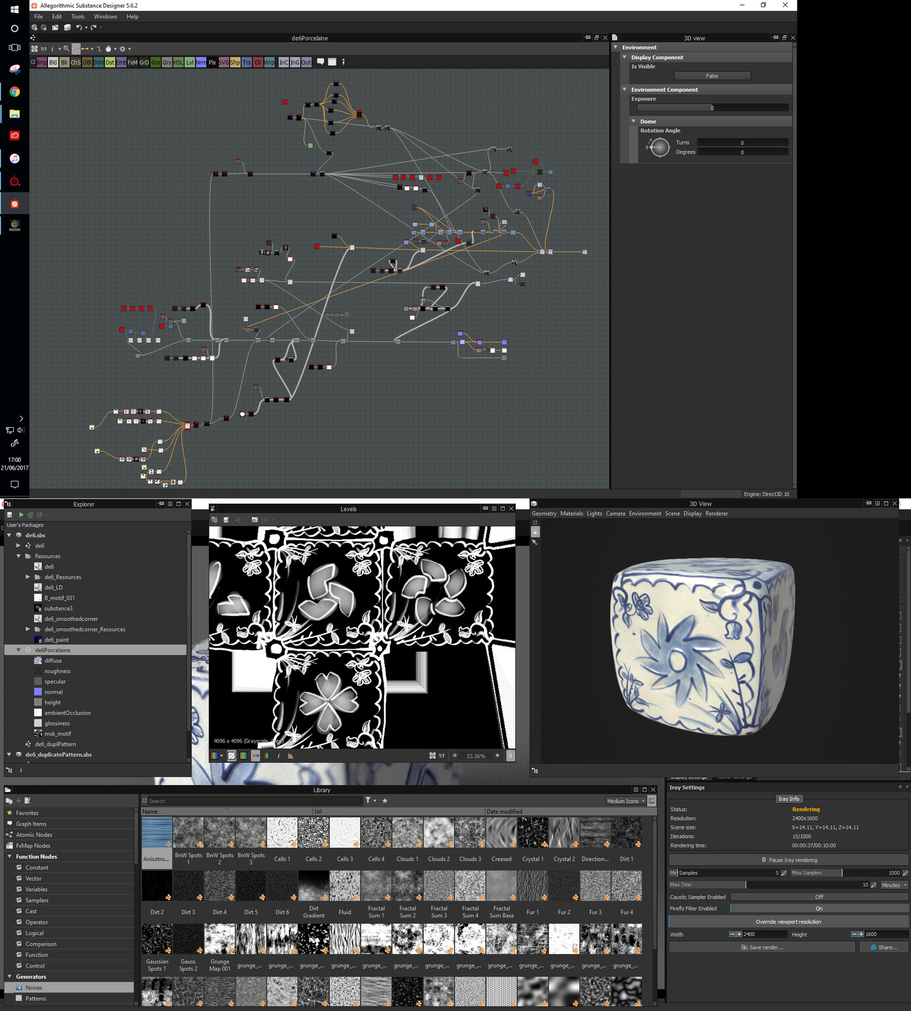Viewport: 911px width, 1011px height.
Task: Toggle Firefly Filter Enabled On
Action: point(819,909)
